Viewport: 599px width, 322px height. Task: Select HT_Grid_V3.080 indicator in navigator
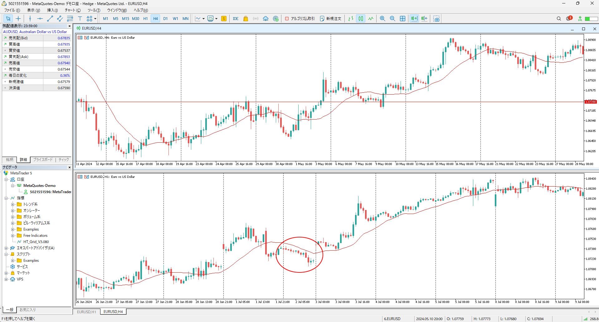coord(36,242)
